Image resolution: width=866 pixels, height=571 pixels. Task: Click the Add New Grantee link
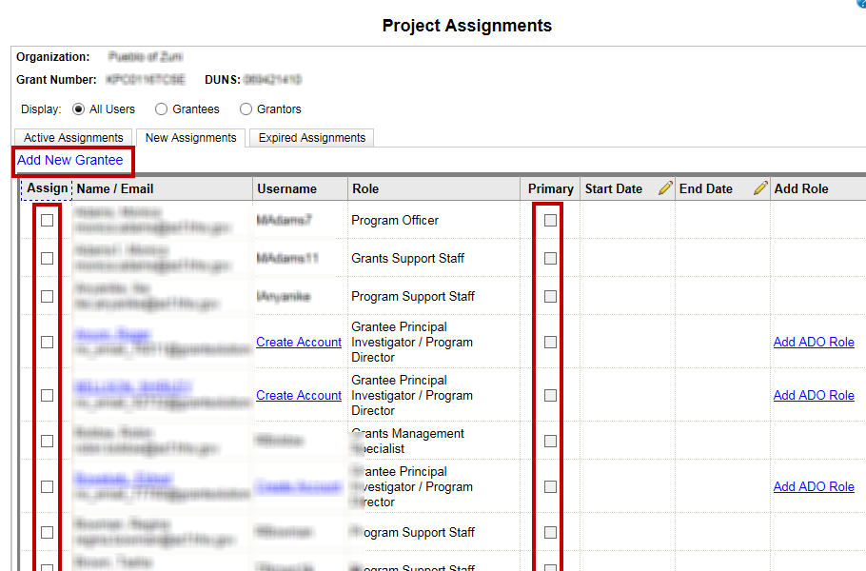pyautogui.click(x=70, y=160)
